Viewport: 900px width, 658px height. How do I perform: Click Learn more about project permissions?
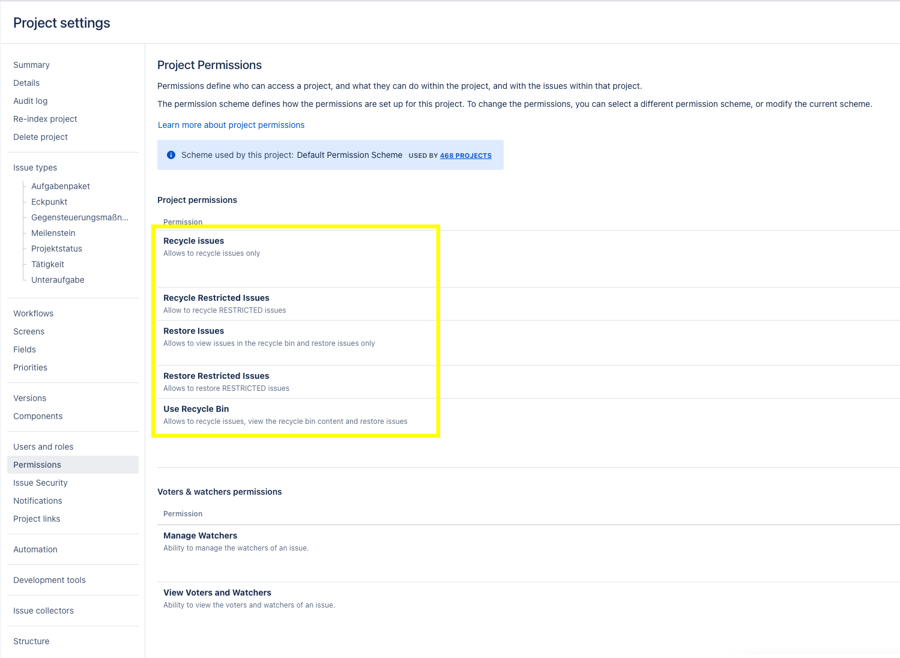coord(231,125)
